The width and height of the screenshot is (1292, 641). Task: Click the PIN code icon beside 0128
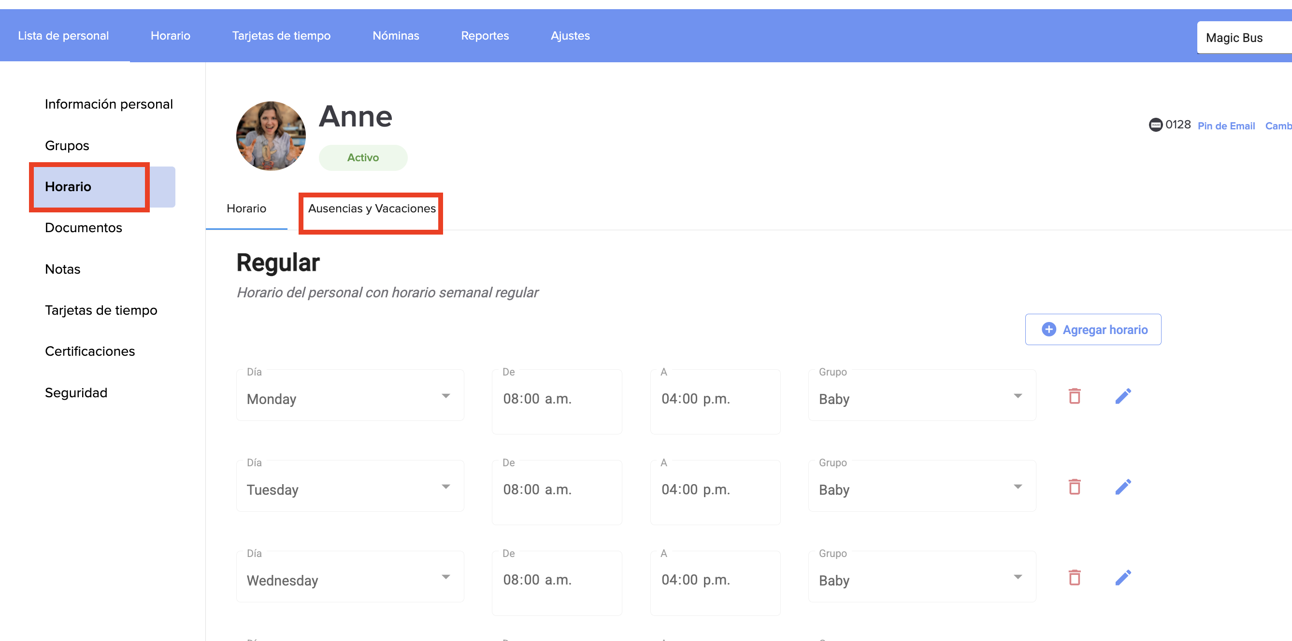[x=1155, y=125]
